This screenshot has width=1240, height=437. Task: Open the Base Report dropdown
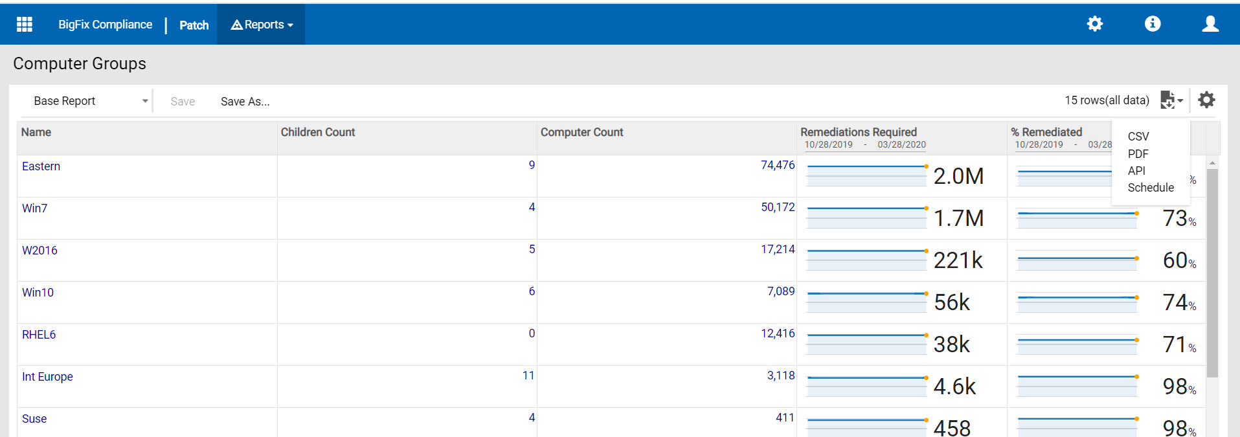tap(91, 101)
